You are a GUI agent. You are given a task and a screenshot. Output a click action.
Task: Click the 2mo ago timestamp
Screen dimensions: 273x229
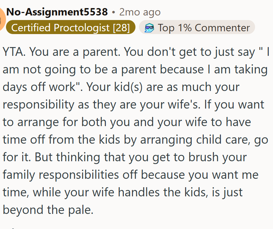(140, 12)
